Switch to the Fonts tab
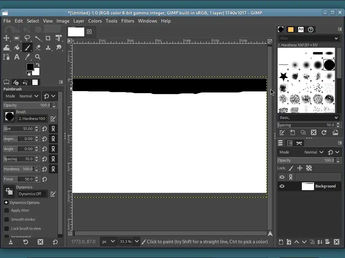The image size is (345, 258). 301,30
